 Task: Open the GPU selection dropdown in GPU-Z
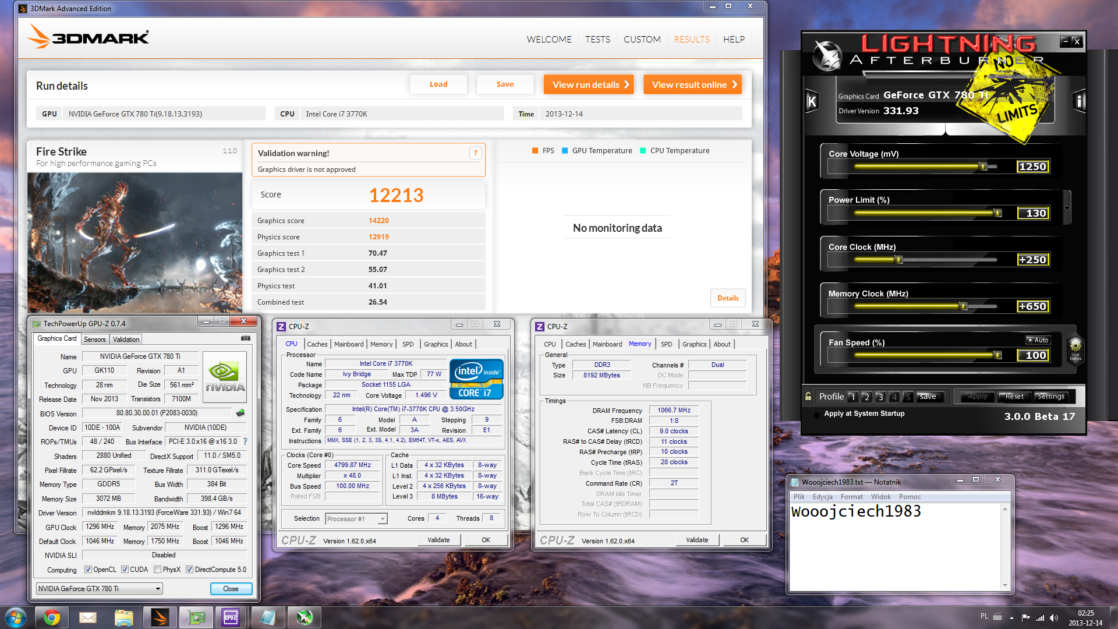coord(157,589)
